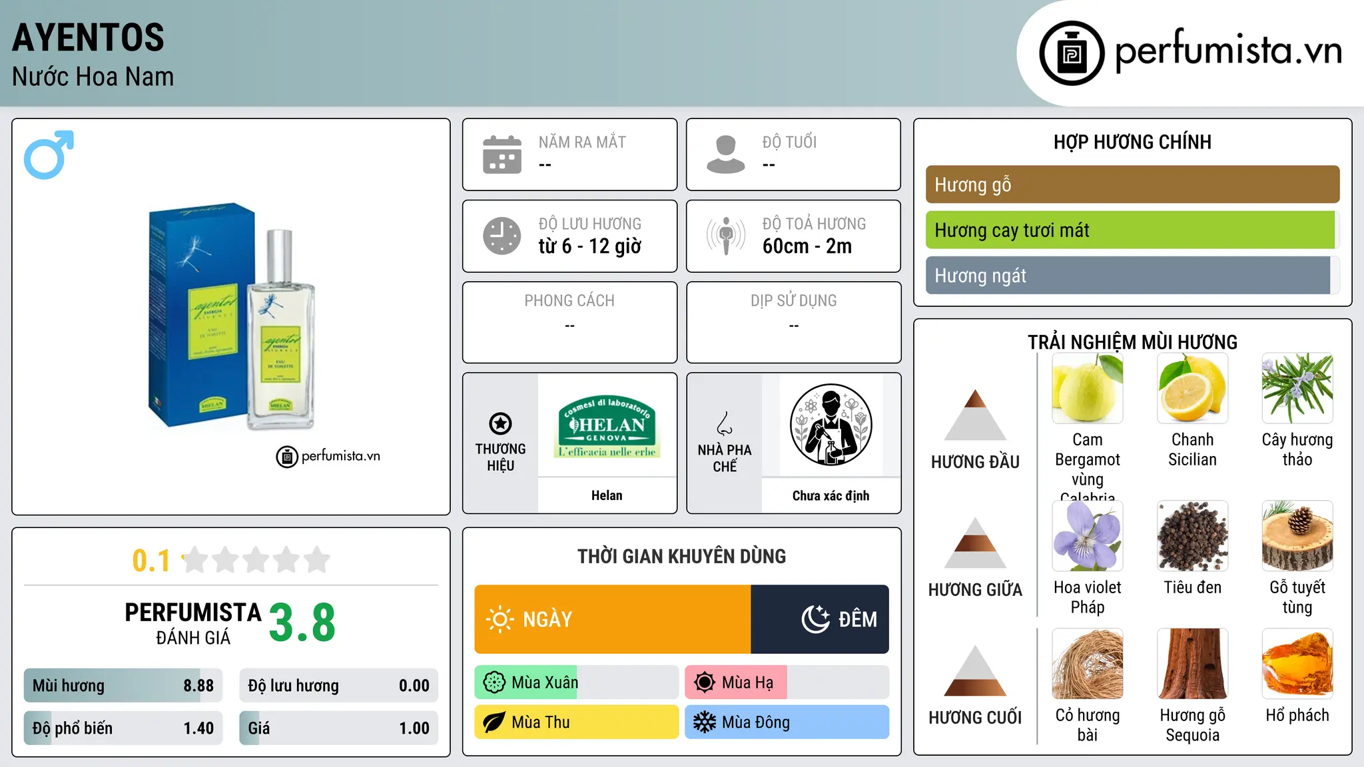Click the Perfumista 3.8 rating score
The width and height of the screenshot is (1364, 767).
pyautogui.click(x=302, y=623)
